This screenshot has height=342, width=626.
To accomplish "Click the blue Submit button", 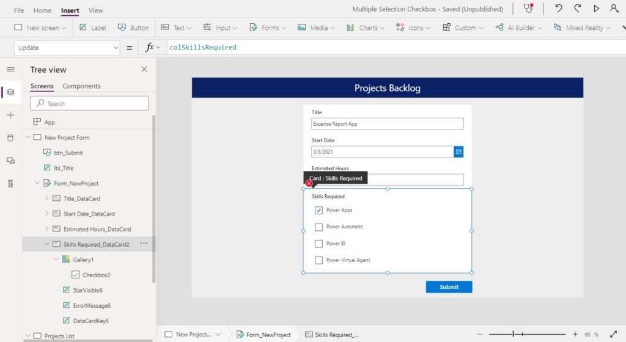I will coord(449,287).
